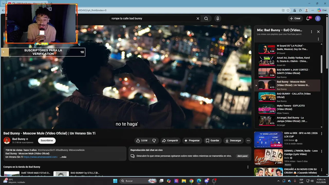
Task: Open the Mix playlist header options menu
Action: 312,32
